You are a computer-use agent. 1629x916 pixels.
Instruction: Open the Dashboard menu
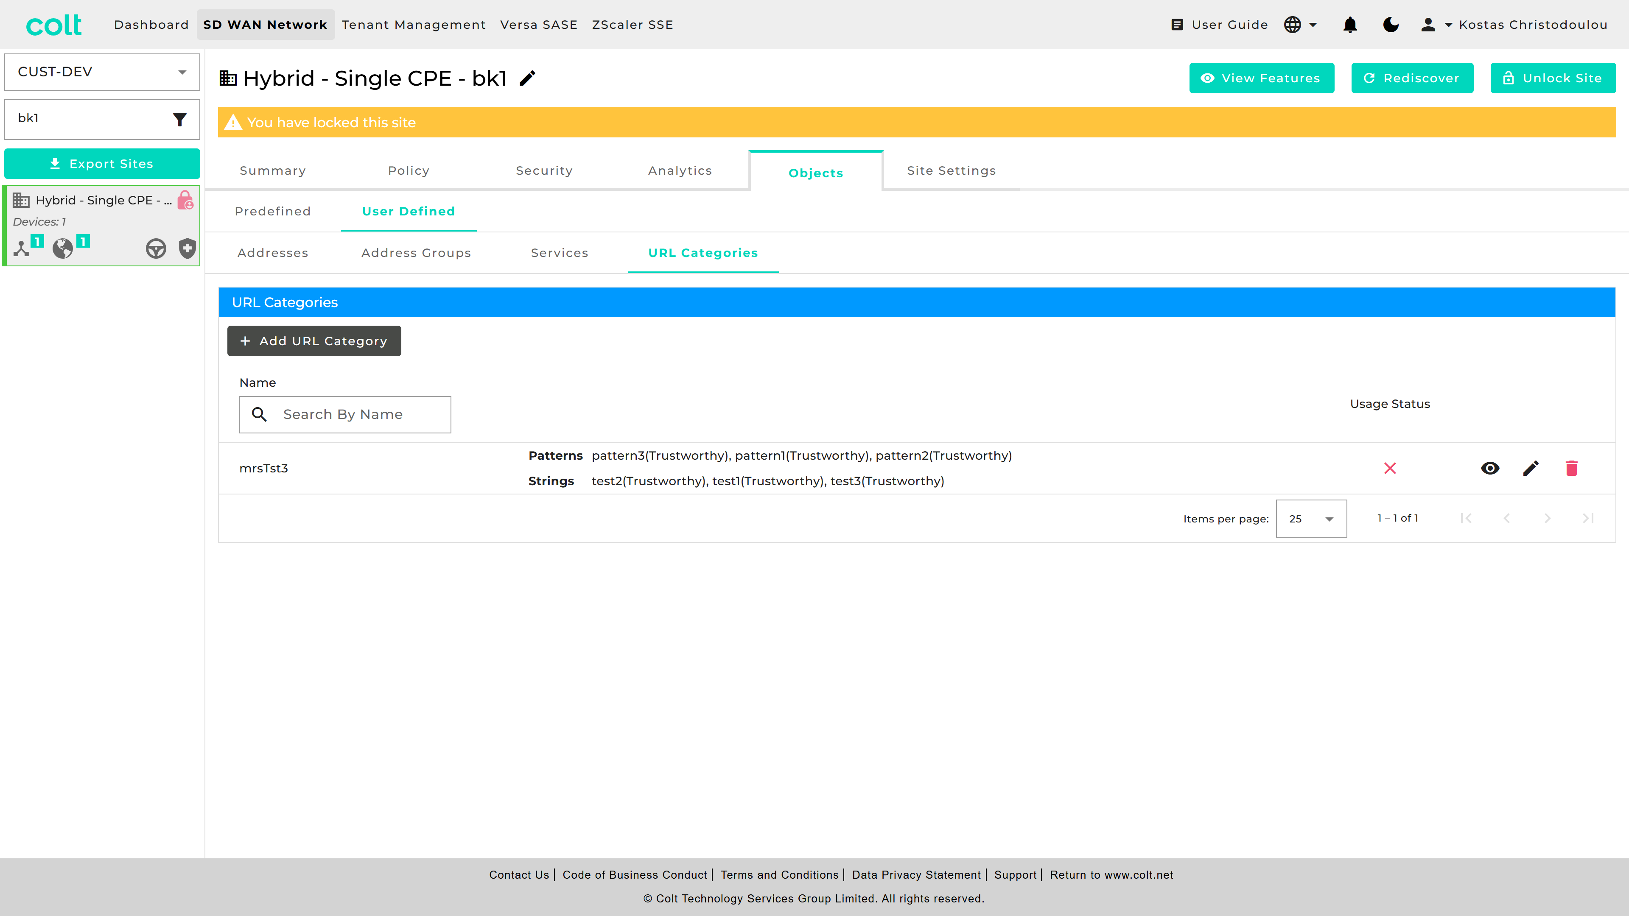(x=151, y=25)
